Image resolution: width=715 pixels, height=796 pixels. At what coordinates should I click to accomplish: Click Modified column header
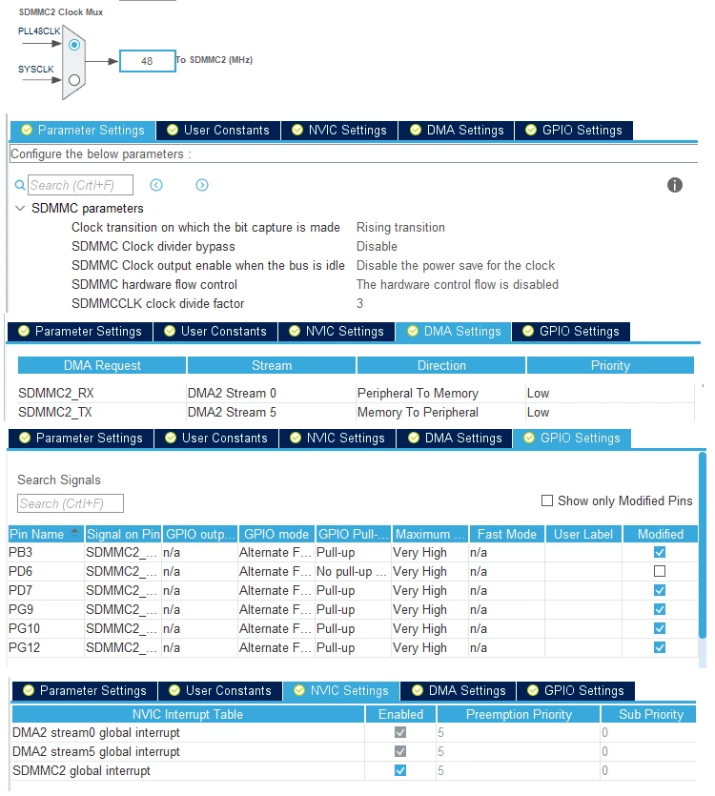660,534
